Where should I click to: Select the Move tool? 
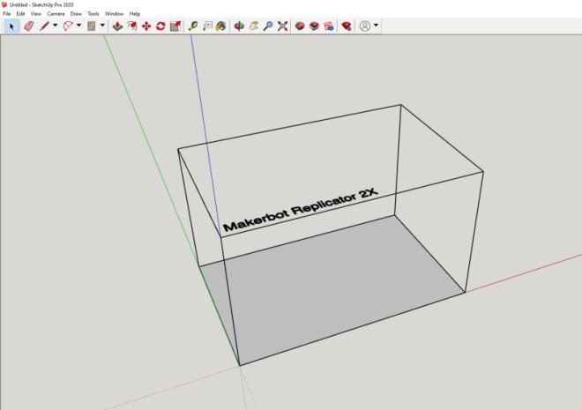point(146,26)
